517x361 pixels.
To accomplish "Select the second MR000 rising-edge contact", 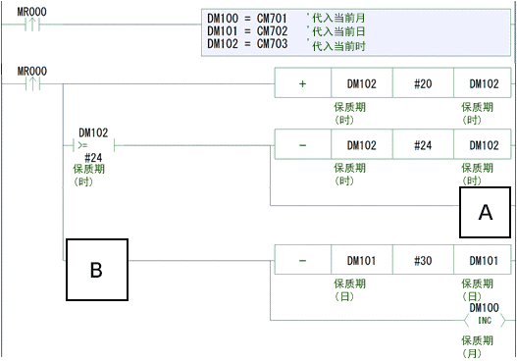I will coord(32,83).
